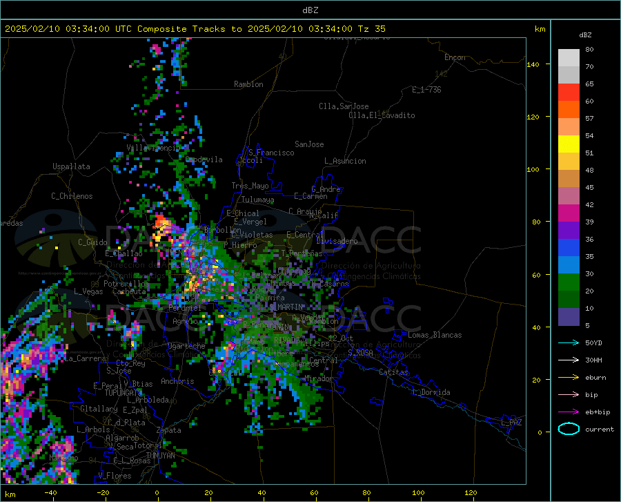
Task: Click the eburn legend label
Action: (x=595, y=378)
